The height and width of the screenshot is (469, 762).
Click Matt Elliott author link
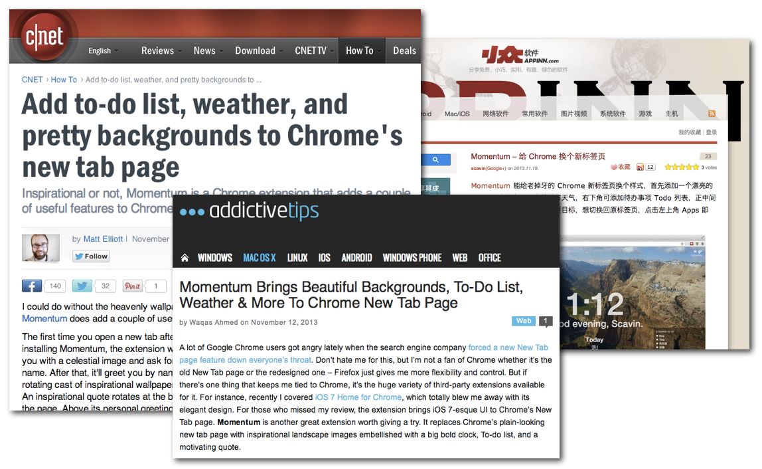point(103,239)
